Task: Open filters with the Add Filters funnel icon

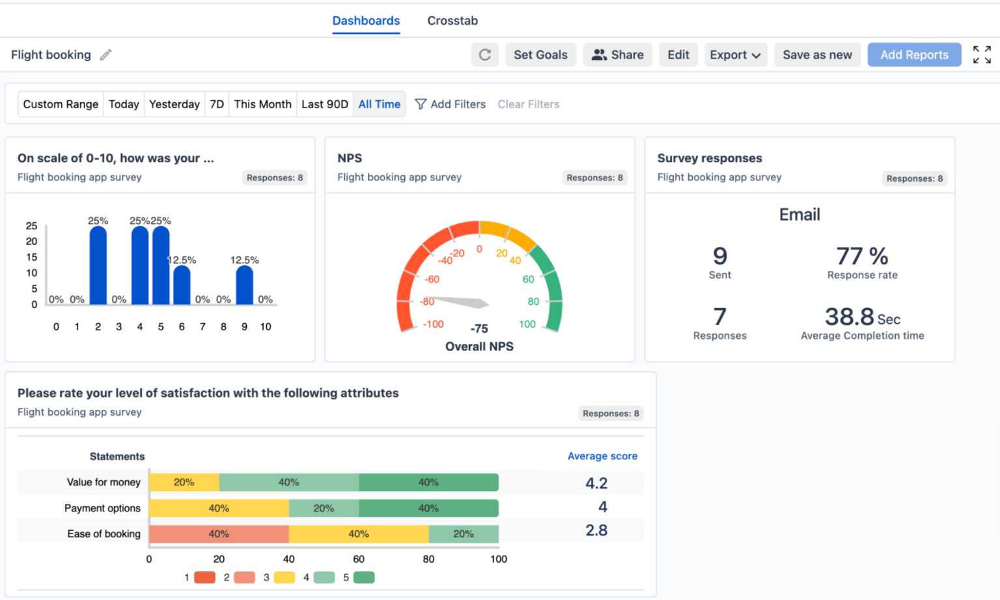Action: [420, 104]
